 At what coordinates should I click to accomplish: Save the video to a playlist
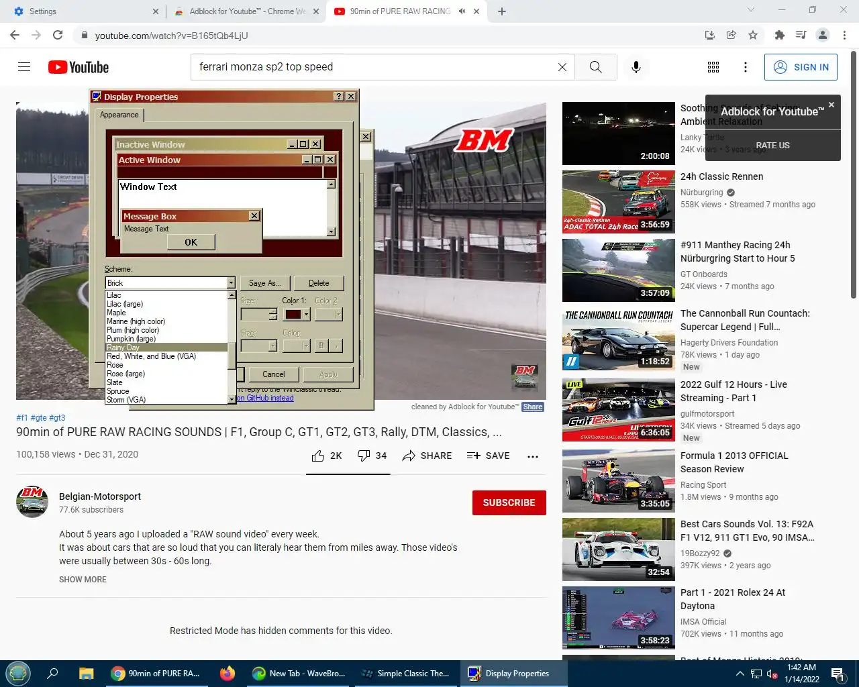(x=489, y=456)
